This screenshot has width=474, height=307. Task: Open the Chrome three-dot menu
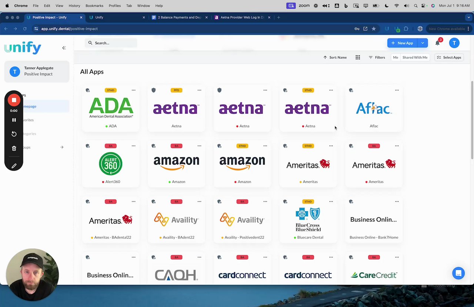click(468, 29)
